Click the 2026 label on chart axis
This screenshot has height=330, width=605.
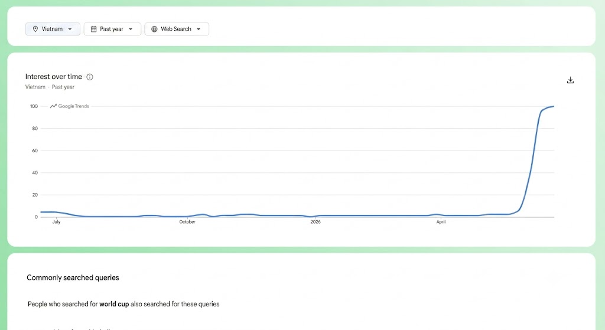(315, 221)
